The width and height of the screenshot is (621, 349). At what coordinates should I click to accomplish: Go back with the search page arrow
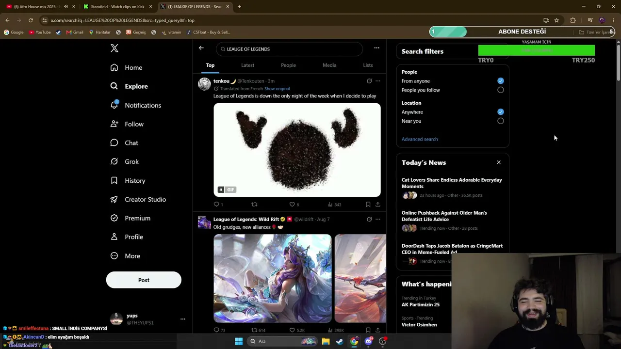coord(201,48)
